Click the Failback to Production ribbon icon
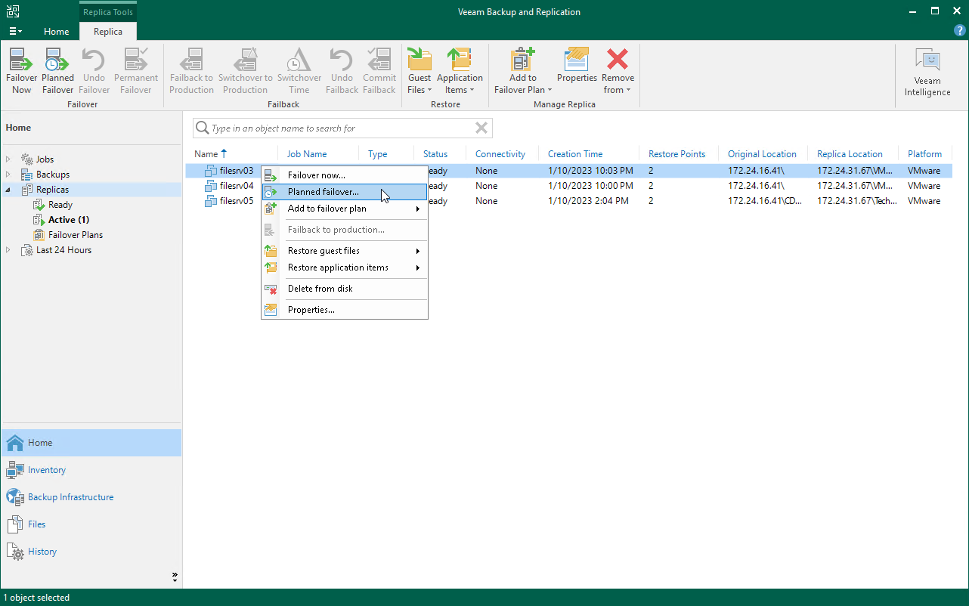969x606 pixels. [x=191, y=71]
